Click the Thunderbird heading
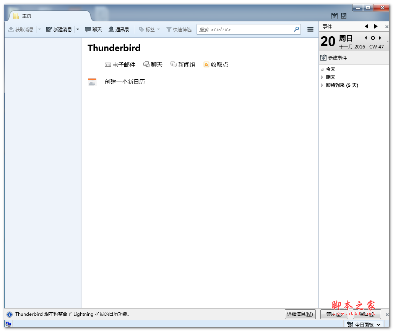Image resolution: width=393 pixels, height=331 pixels. click(114, 48)
